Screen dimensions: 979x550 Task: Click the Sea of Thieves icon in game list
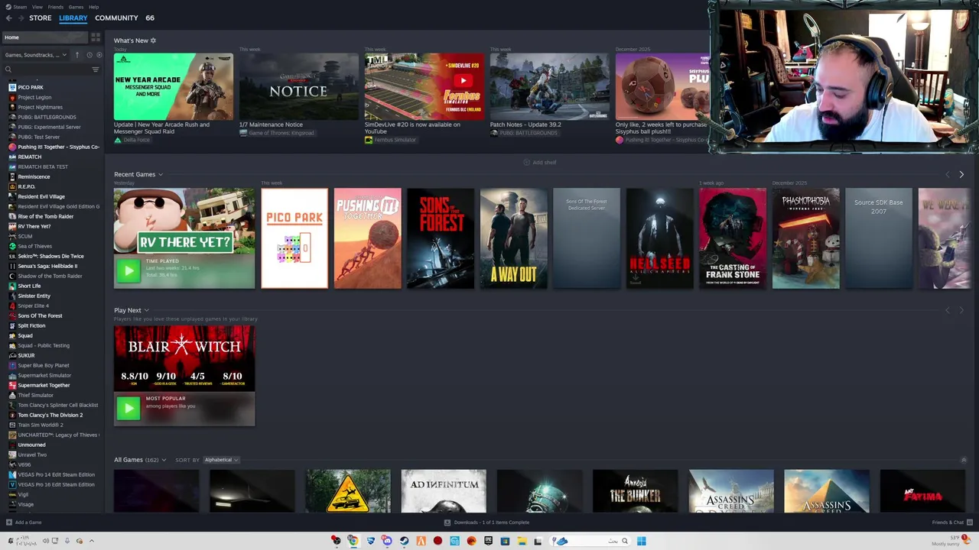click(12, 246)
